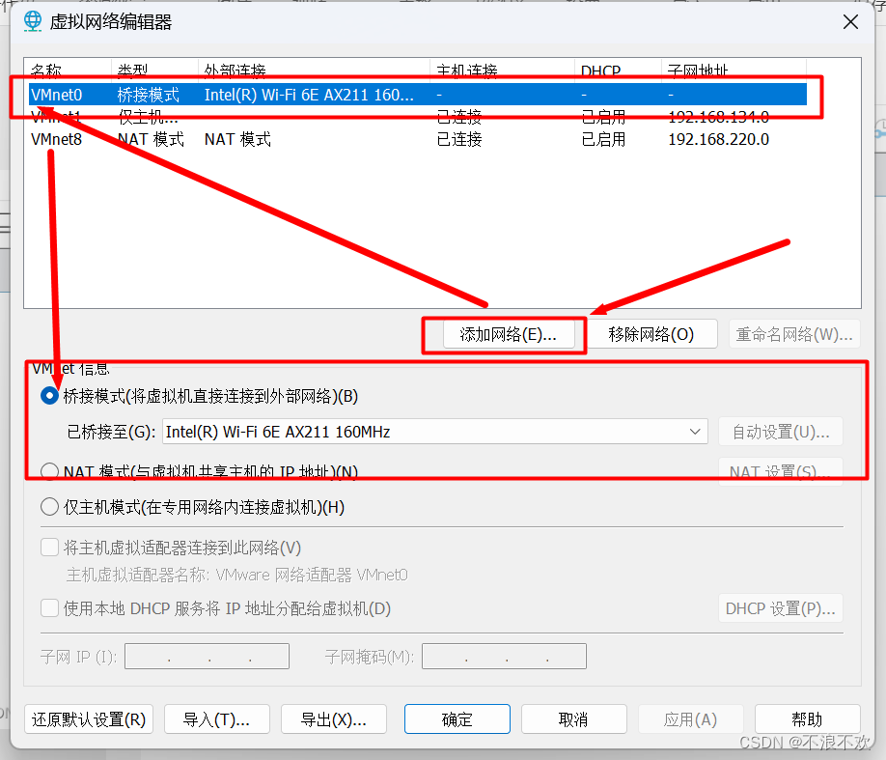Click the 重命名网络(W)... button
The image size is (886, 760).
pos(794,334)
